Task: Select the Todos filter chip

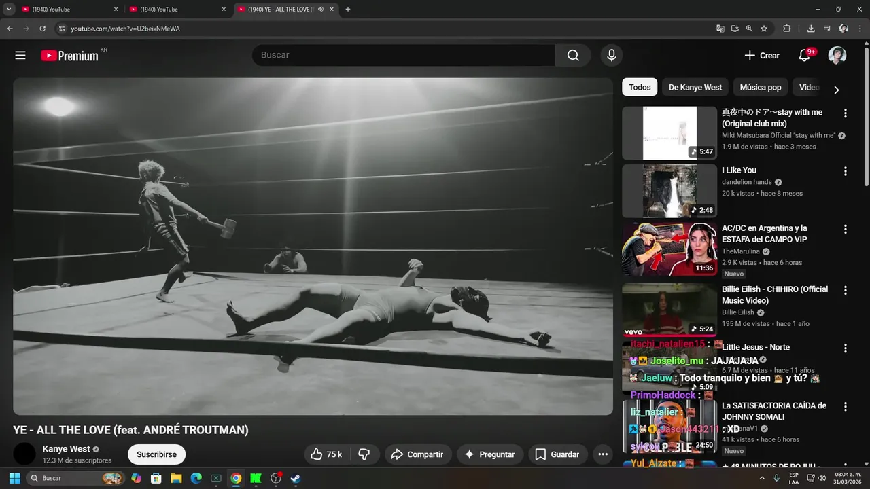Action: point(640,87)
